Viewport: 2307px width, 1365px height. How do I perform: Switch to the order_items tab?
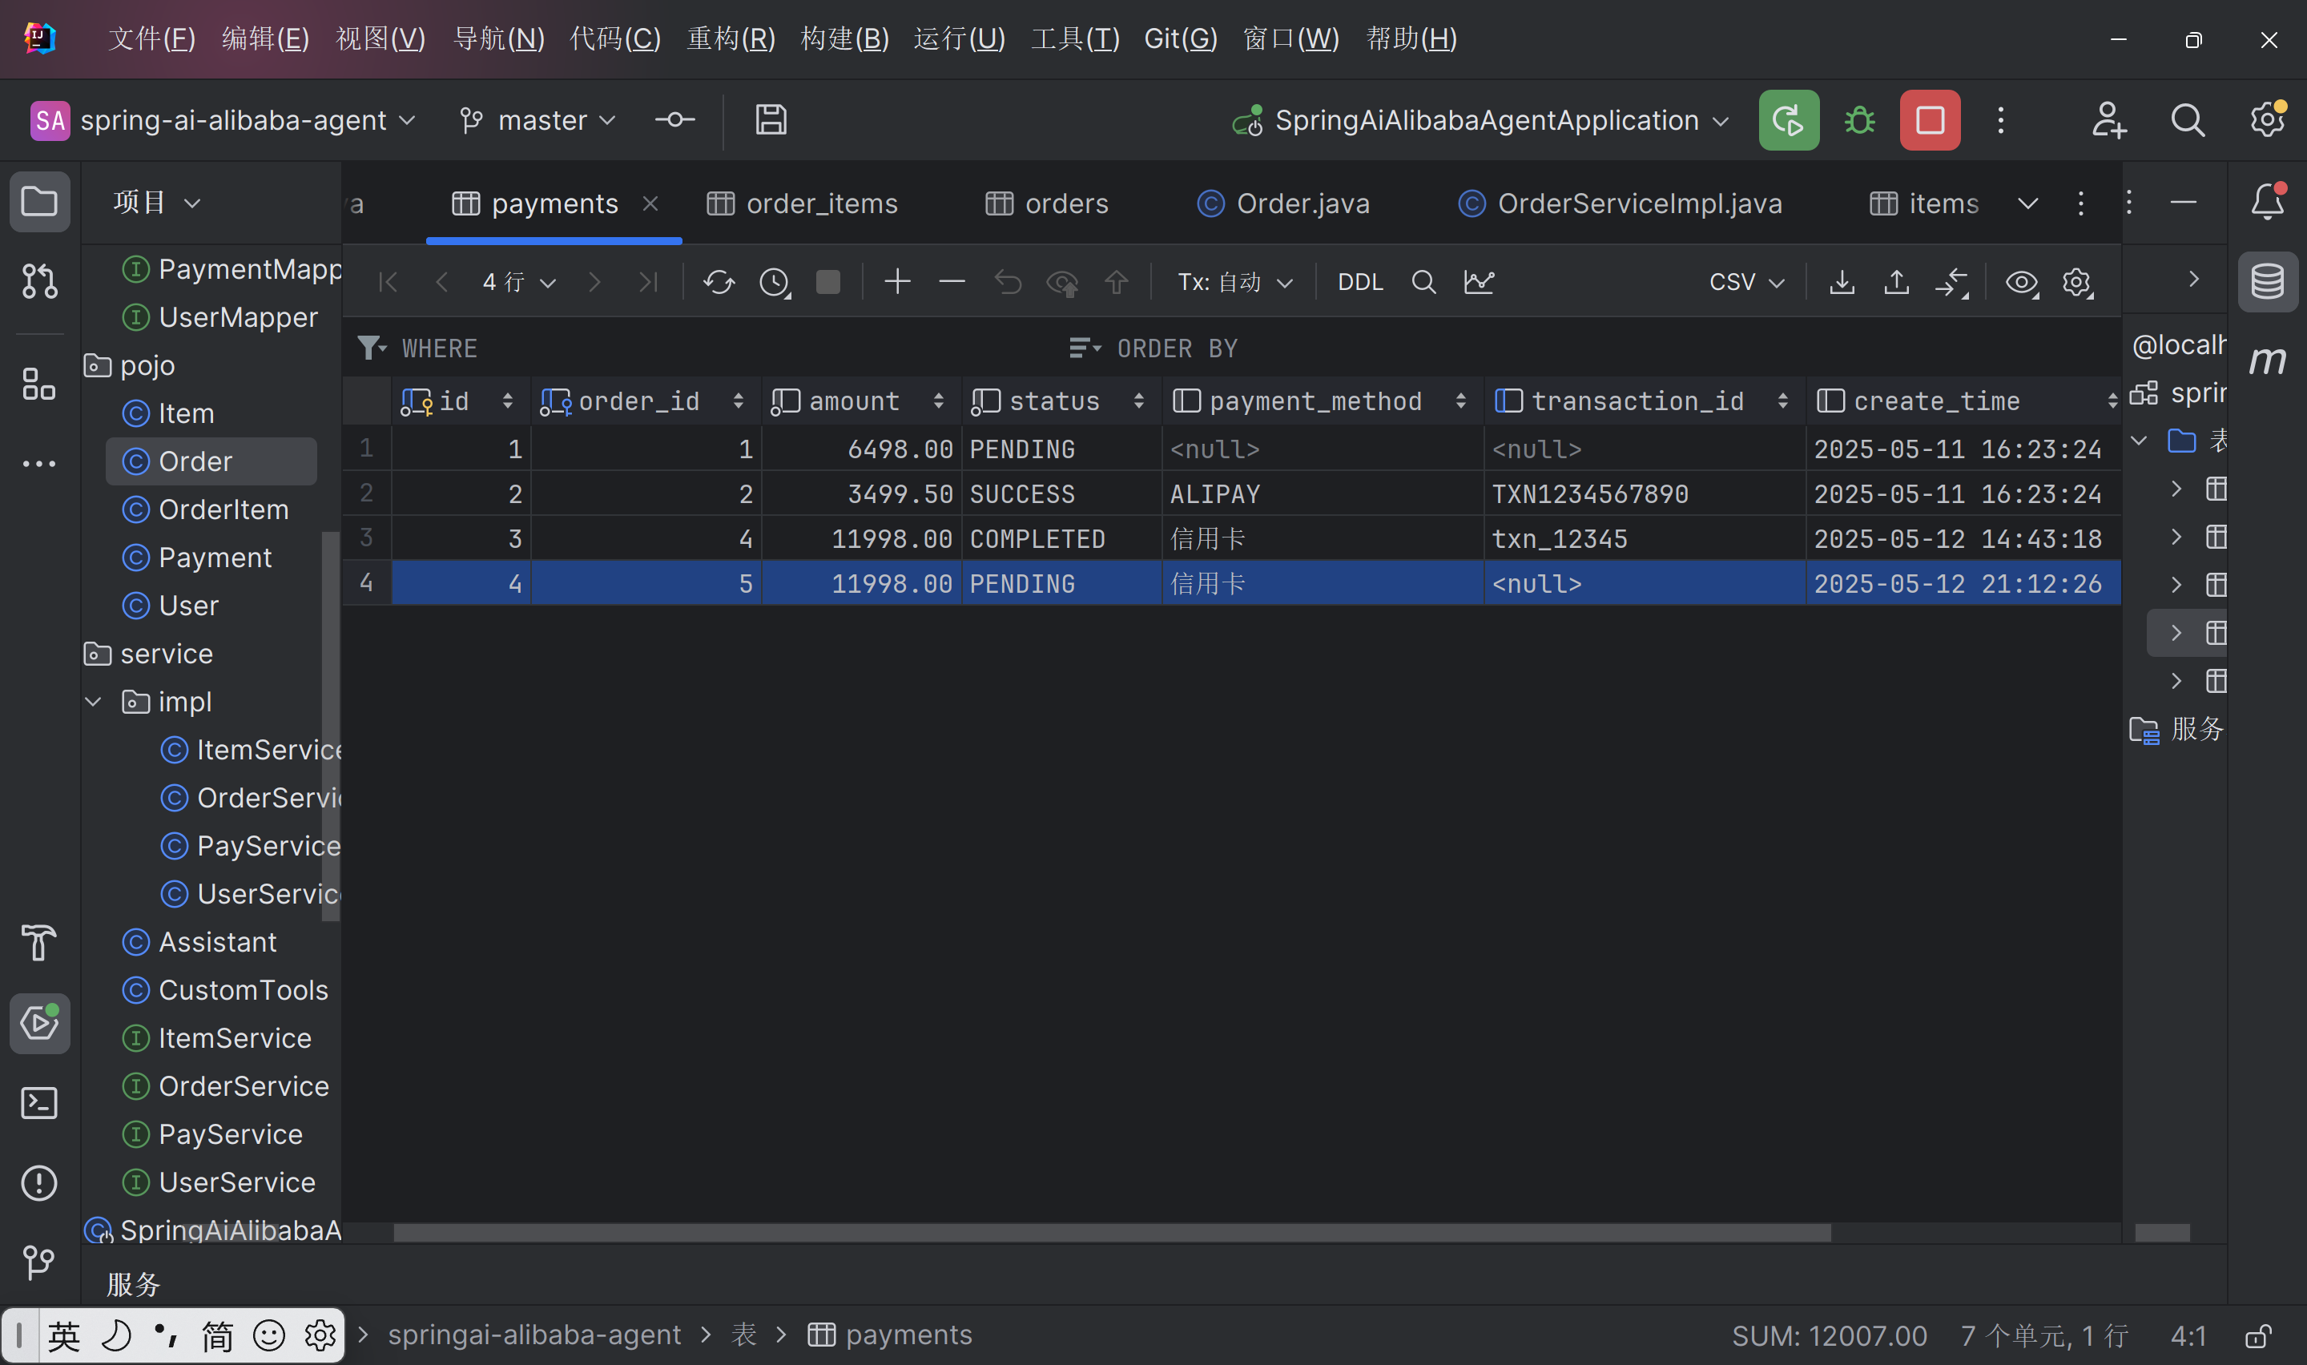(803, 203)
